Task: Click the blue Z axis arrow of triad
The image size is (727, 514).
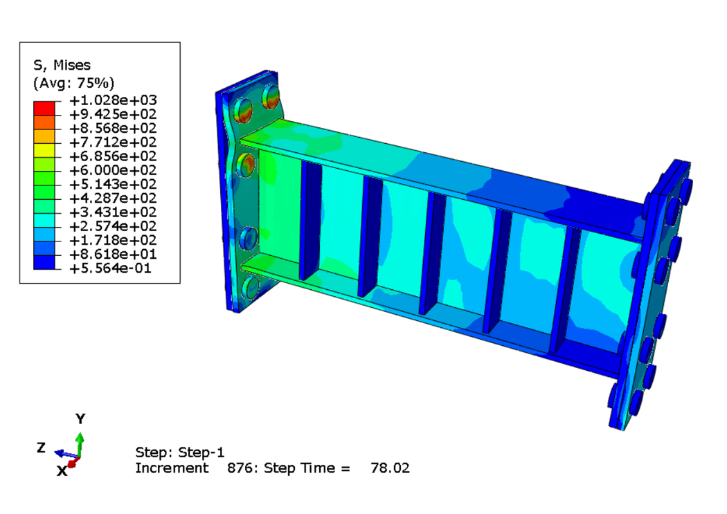Action: (64, 453)
